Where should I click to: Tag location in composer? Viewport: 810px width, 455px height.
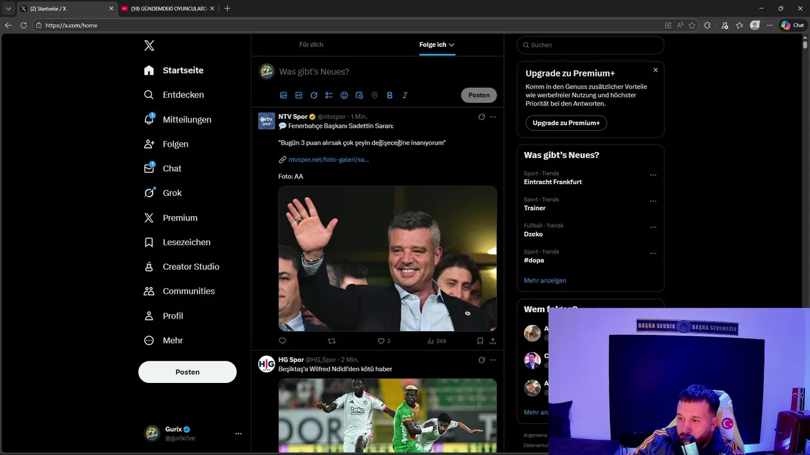click(375, 95)
